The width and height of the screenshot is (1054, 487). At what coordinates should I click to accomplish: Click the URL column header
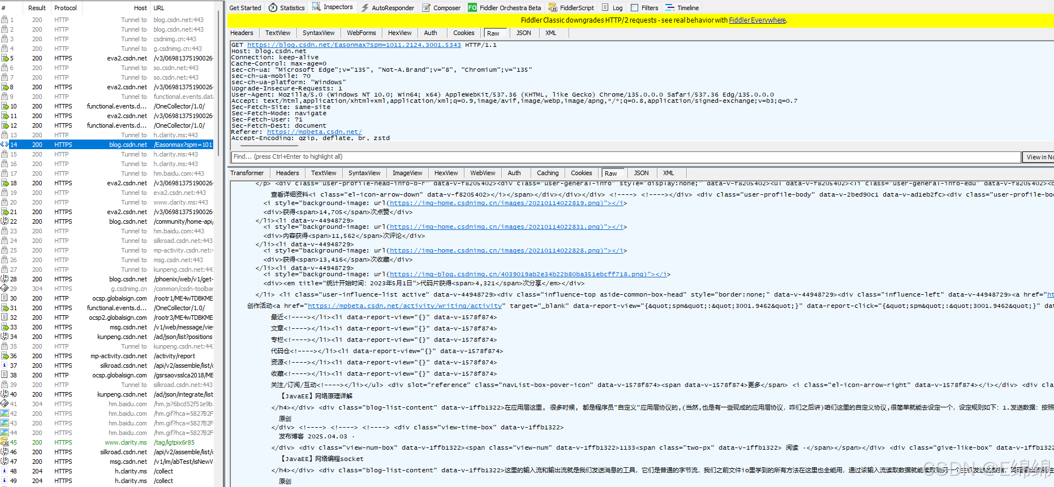[x=159, y=8]
